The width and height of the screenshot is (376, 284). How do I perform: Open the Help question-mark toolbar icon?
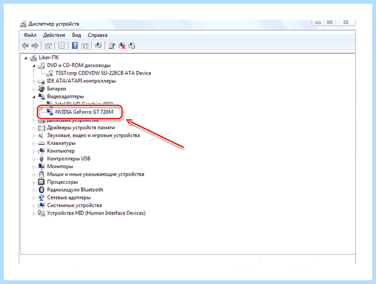coord(75,46)
